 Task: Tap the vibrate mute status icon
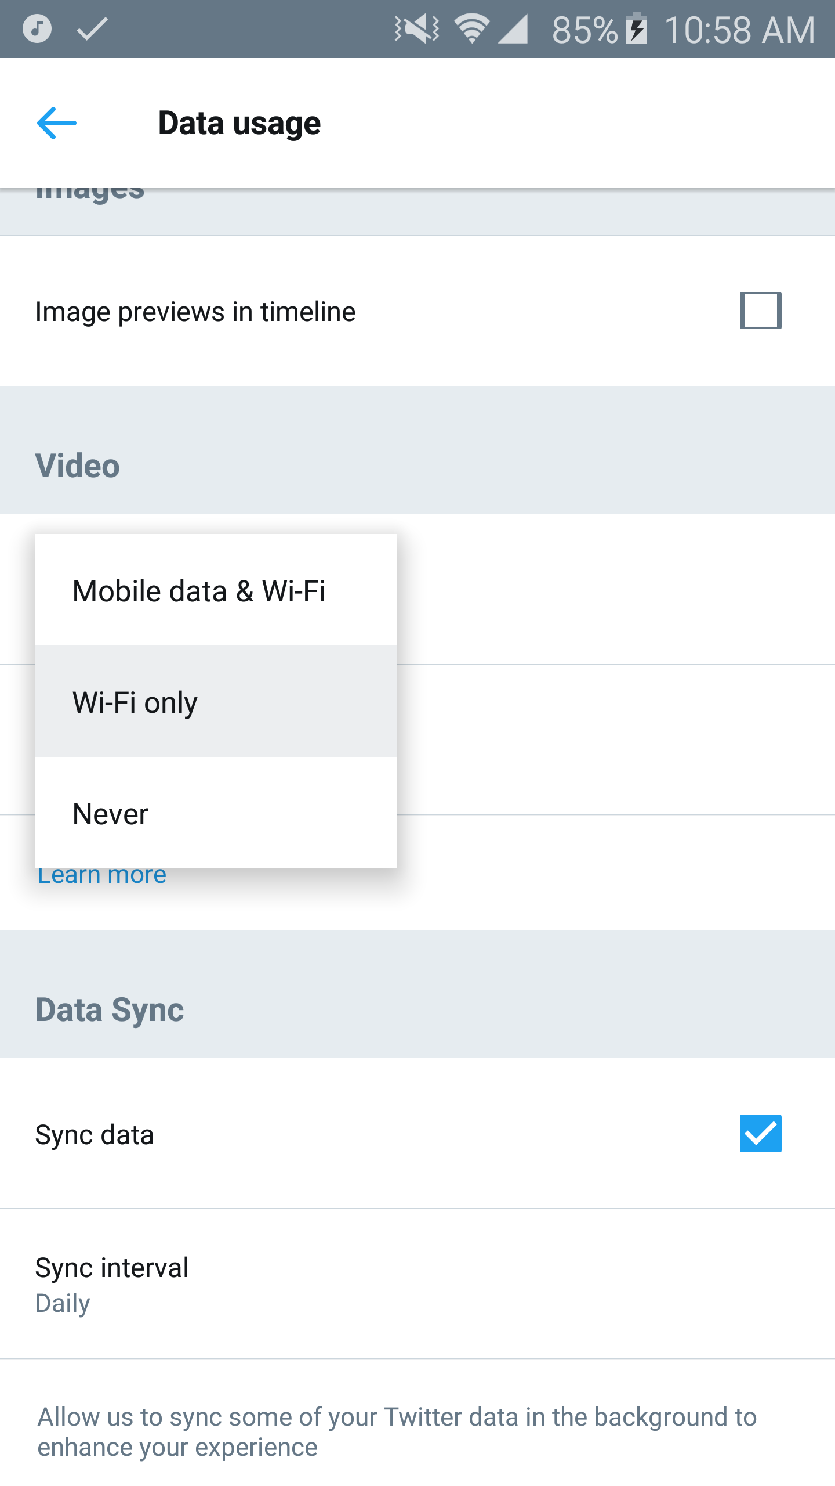[x=416, y=28]
